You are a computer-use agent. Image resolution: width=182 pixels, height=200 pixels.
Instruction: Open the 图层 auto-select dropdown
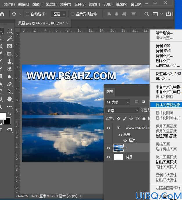(58, 14)
